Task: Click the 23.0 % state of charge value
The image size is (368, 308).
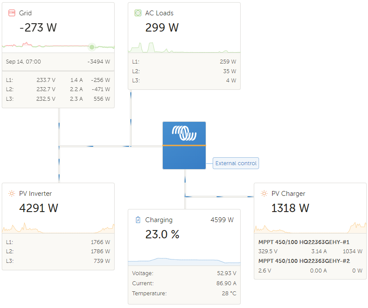Action: [162, 234]
